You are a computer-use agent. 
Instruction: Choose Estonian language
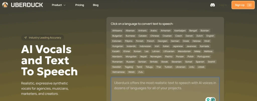tap(117, 41)
